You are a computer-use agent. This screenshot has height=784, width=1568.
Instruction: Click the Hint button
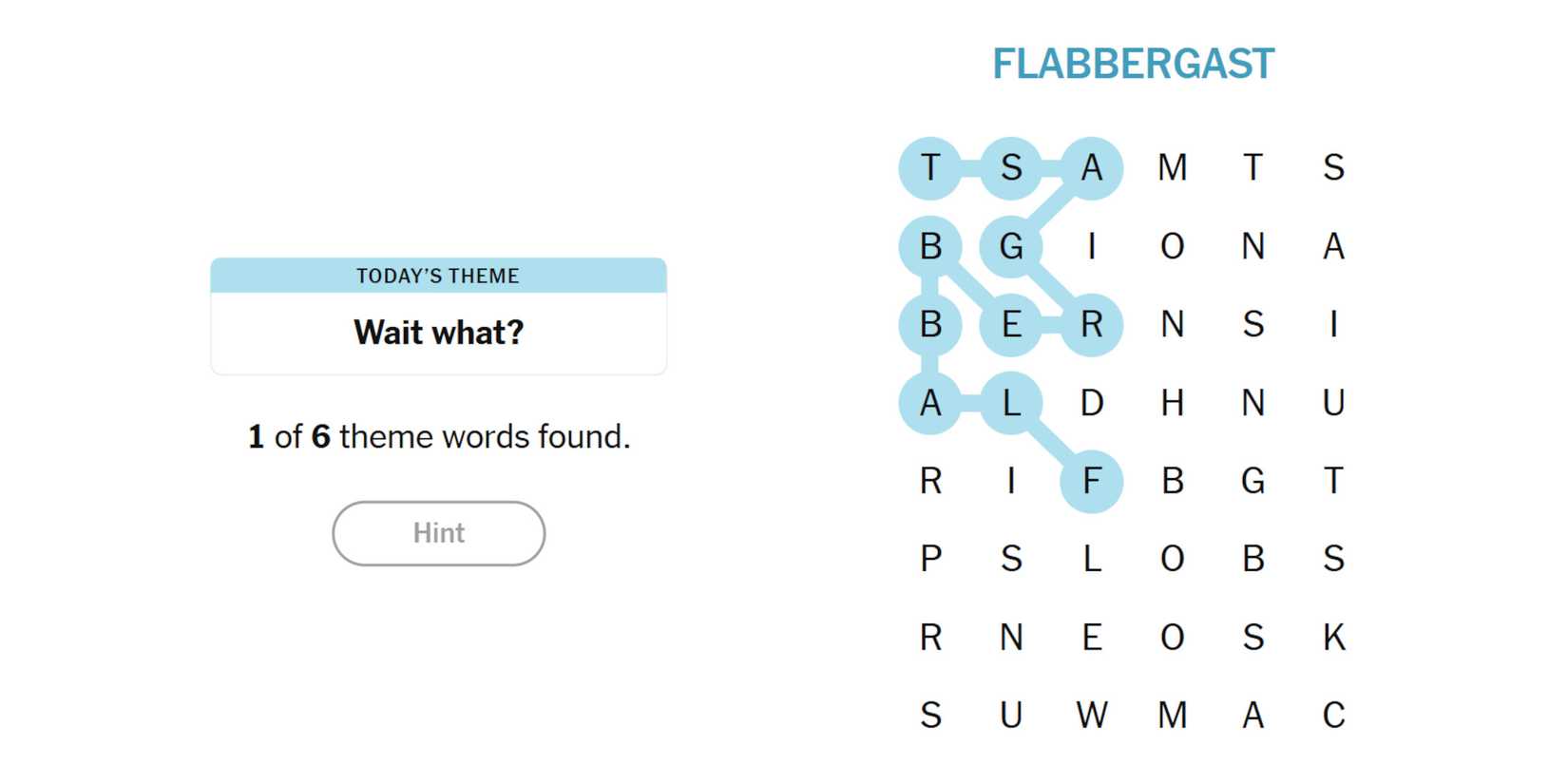click(438, 533)
